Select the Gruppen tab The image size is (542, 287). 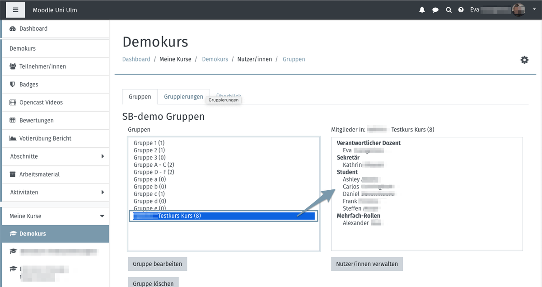point(140,97)
